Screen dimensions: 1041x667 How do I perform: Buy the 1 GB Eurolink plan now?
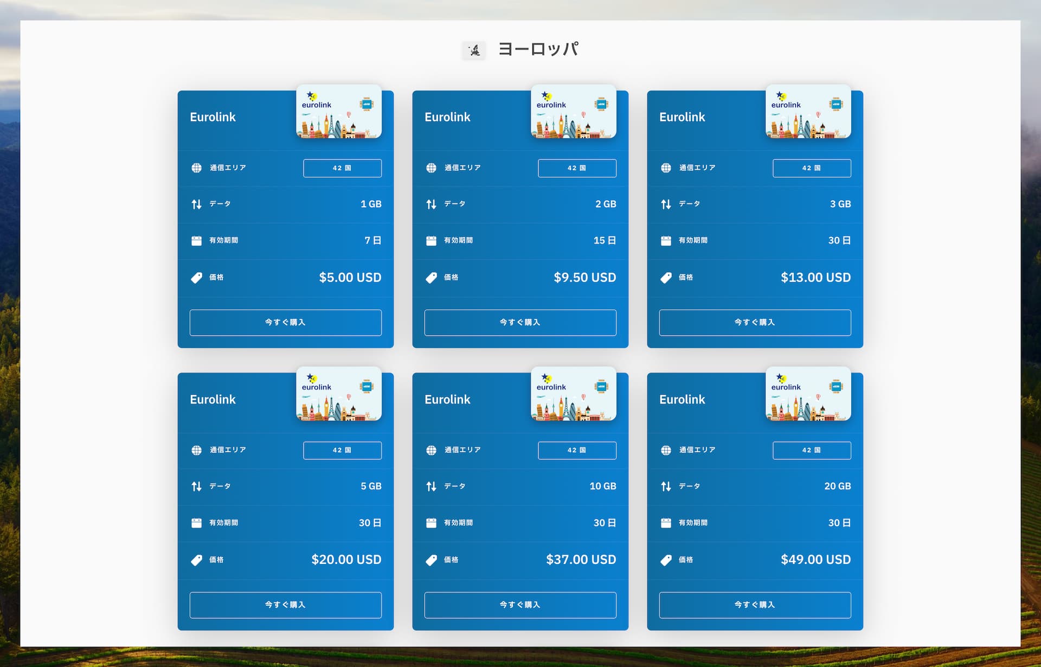[285, 323]
